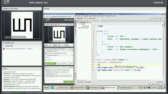The height and width of the screenshot is (94, 168).
Task: Fold the array block at line 4
Action: click(97, 34)
